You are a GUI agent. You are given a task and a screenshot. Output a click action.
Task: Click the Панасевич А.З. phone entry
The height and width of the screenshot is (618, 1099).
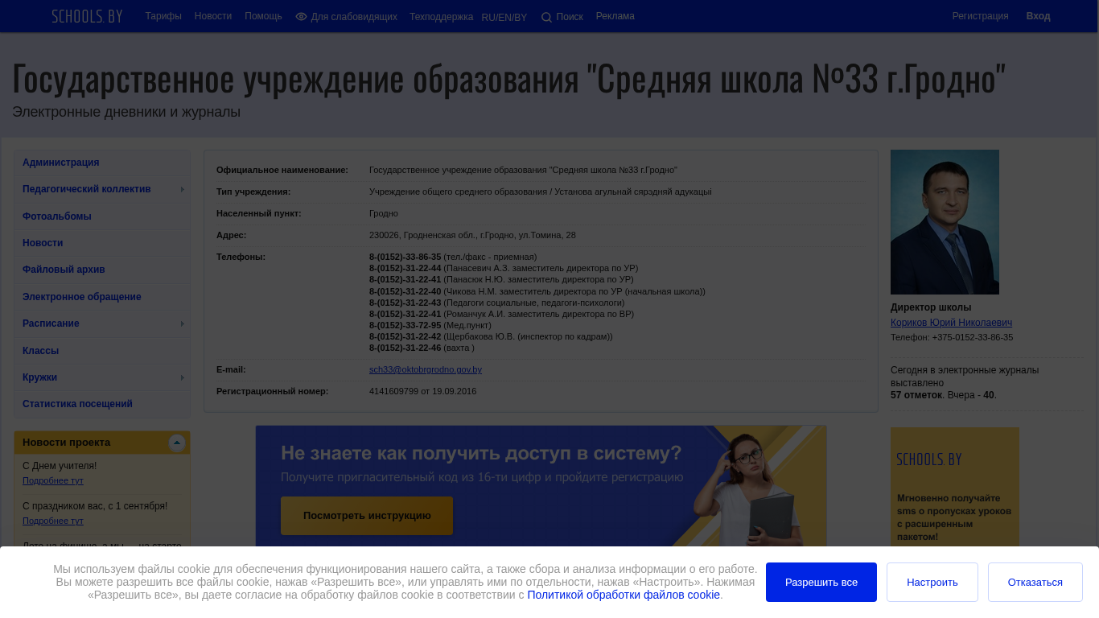tap(504, 268)
